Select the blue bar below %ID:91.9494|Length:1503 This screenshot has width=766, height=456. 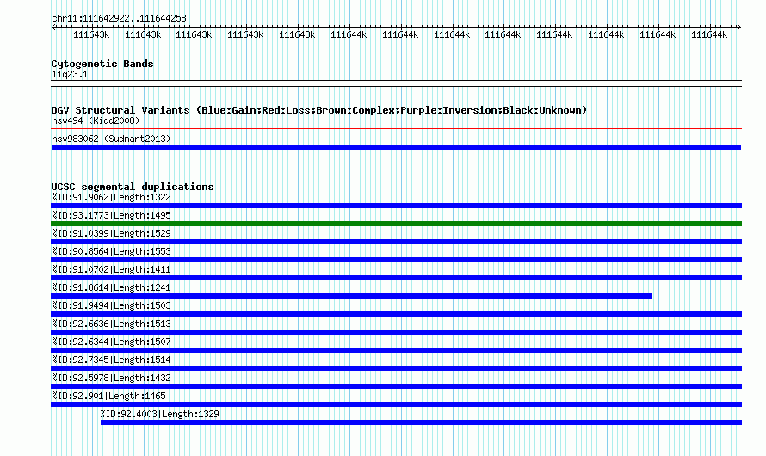396,314
